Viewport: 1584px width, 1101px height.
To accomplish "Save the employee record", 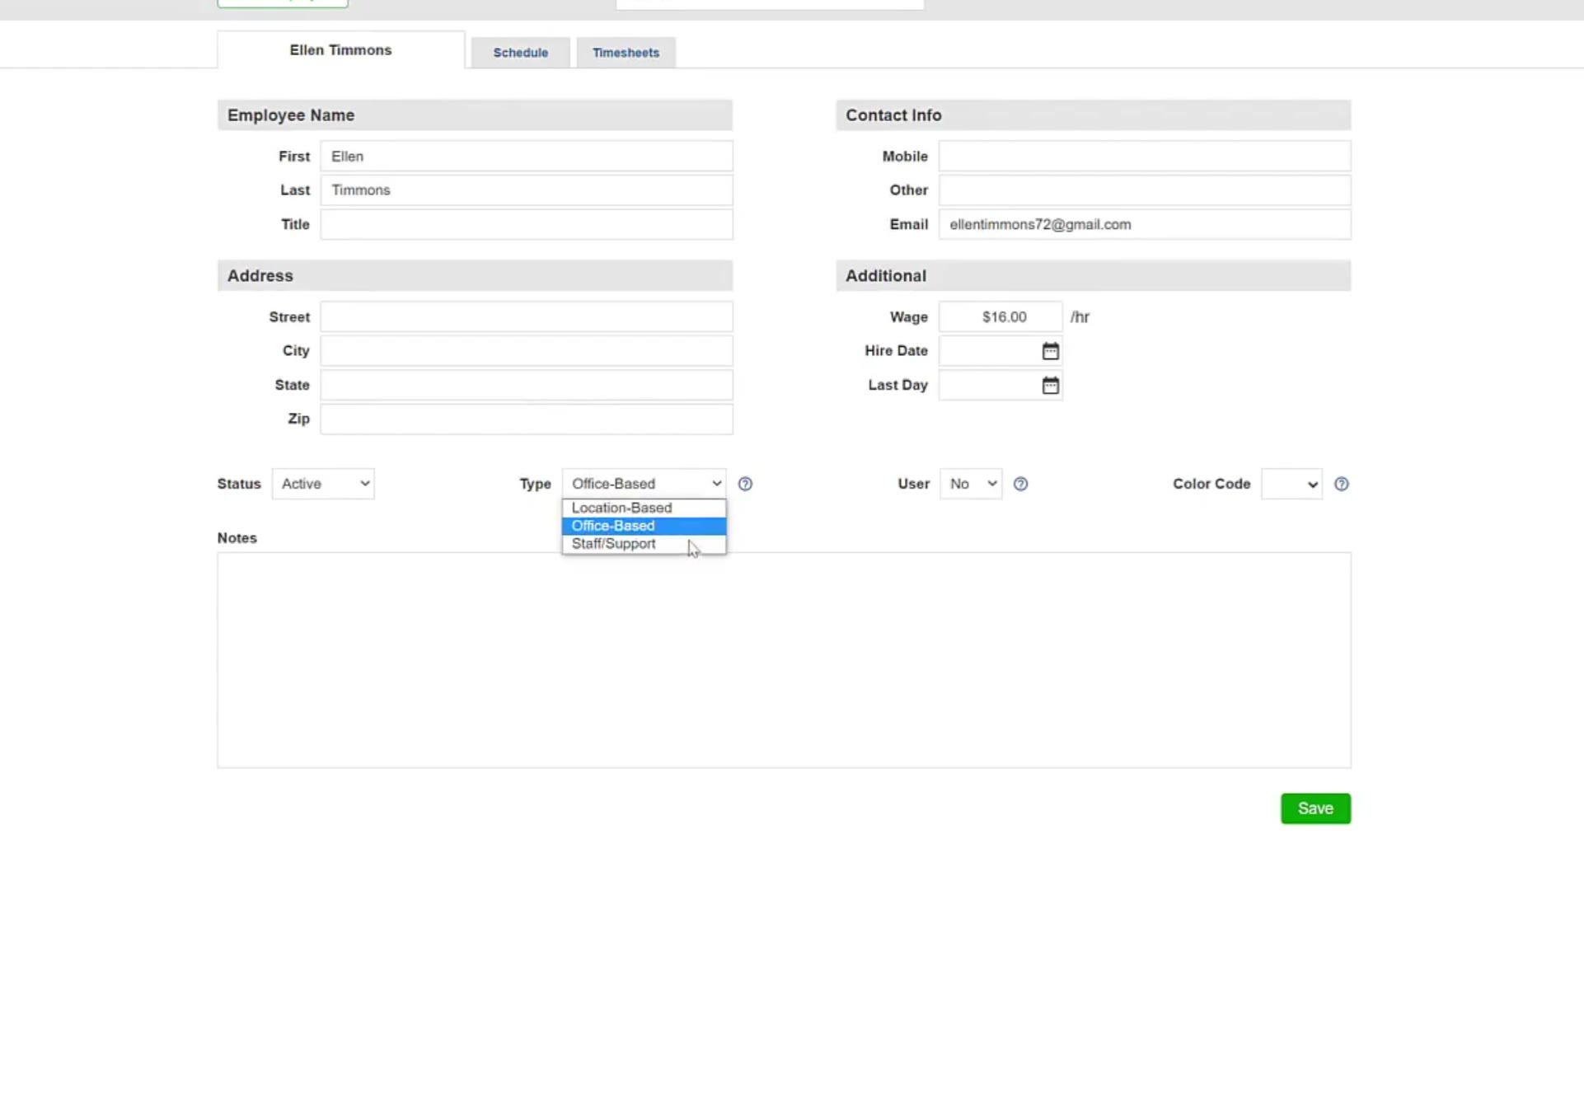I will [1315, 808].
